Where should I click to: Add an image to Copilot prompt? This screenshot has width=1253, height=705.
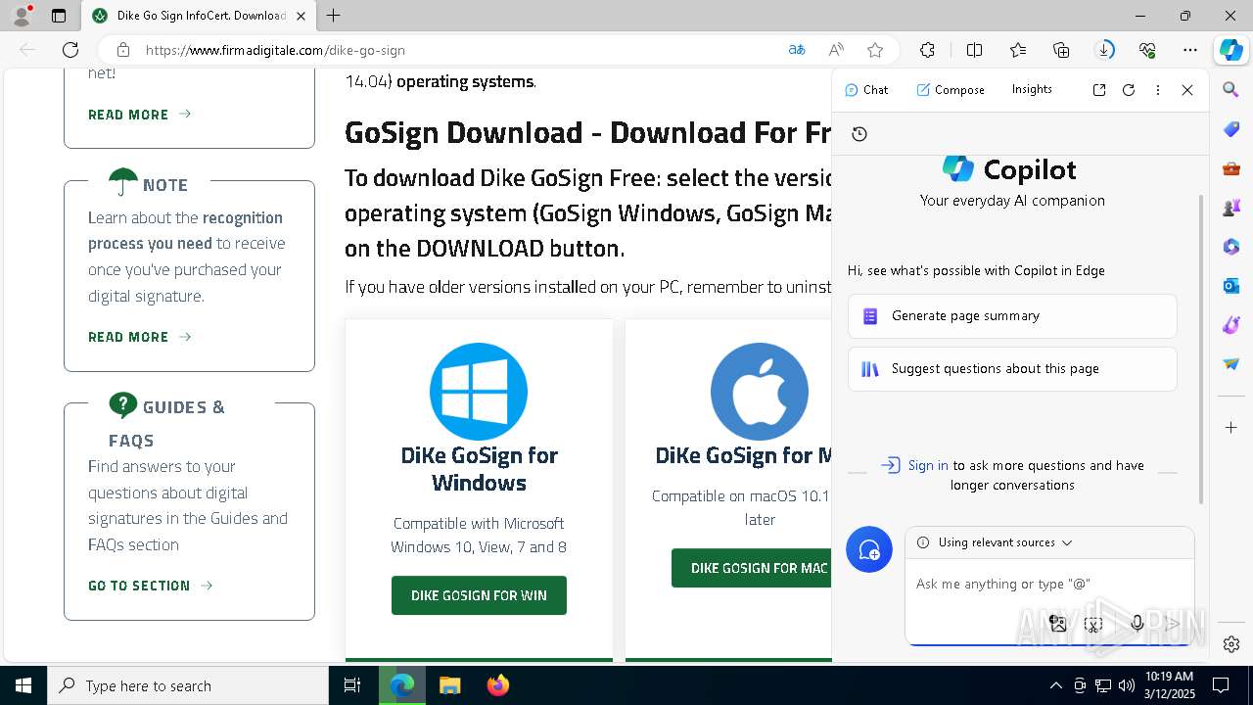[1057, 623]
